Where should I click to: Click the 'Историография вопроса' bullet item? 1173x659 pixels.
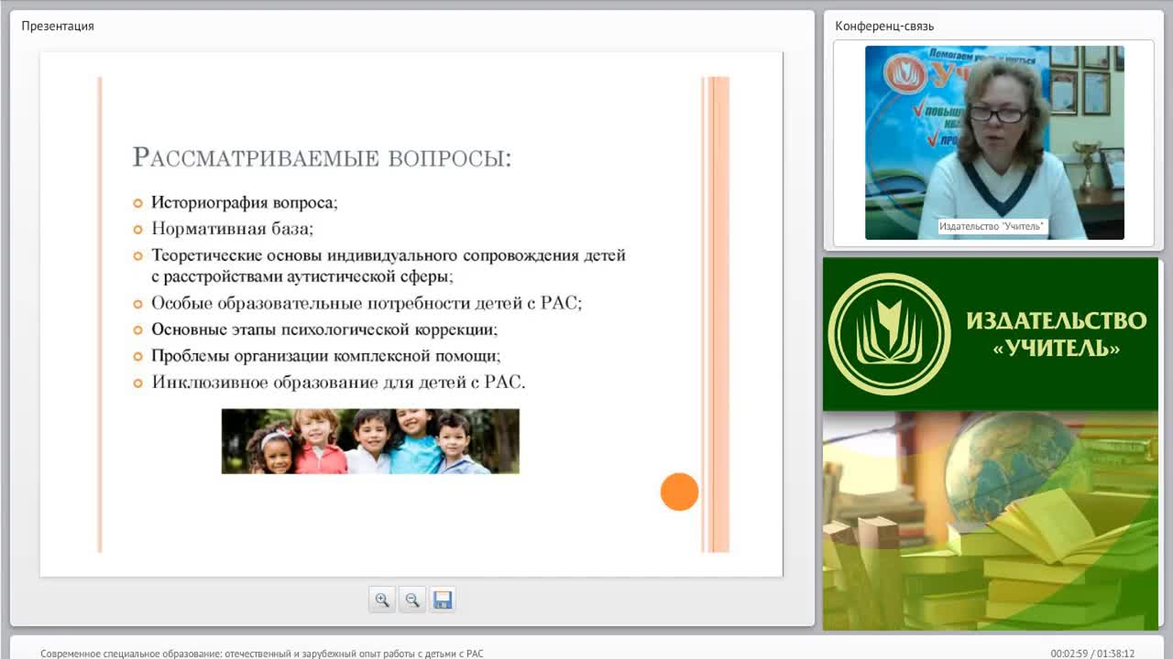point(245,202)
